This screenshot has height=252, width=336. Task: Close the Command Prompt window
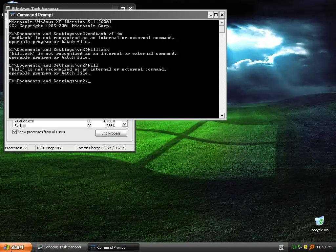pos(222,15)
